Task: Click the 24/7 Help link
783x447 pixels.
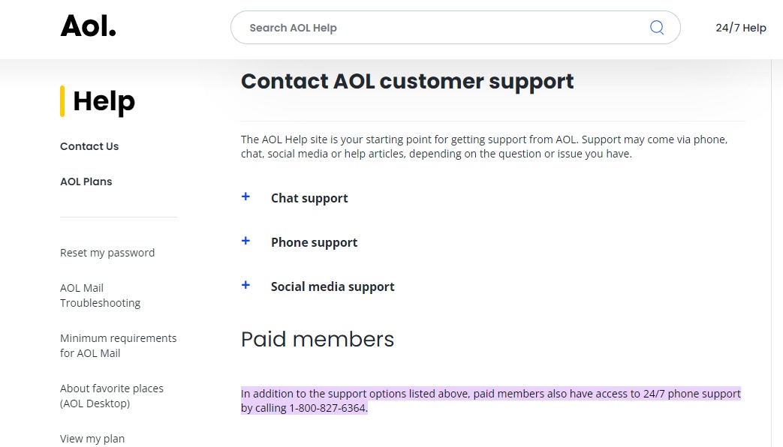Action: click(741, 28)
